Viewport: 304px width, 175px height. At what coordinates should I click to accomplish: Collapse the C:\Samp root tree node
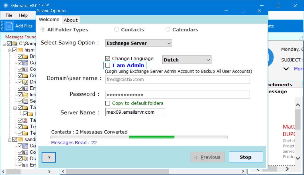coord(4,44)
